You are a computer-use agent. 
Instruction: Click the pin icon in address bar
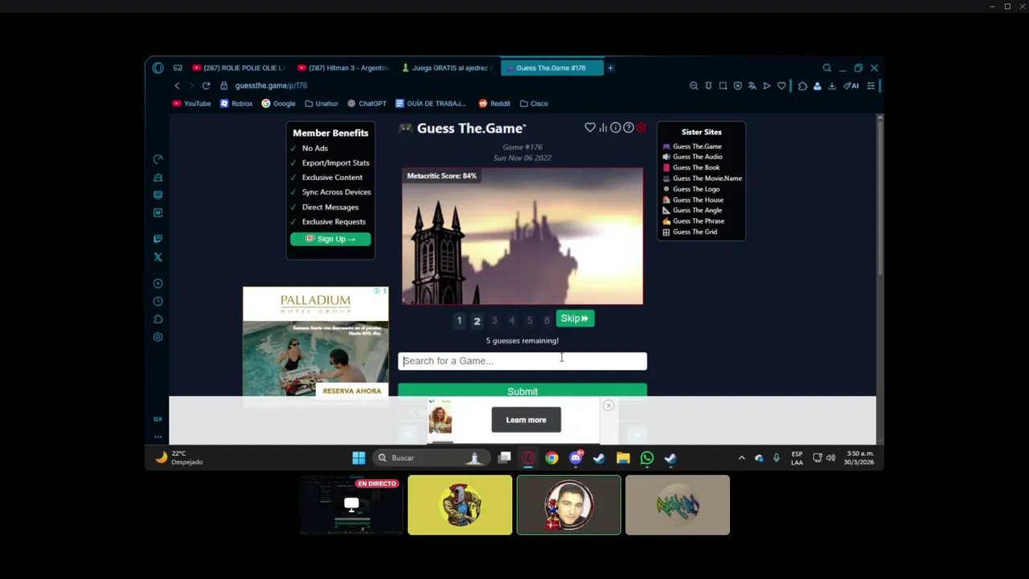click(x=708, y=86)
